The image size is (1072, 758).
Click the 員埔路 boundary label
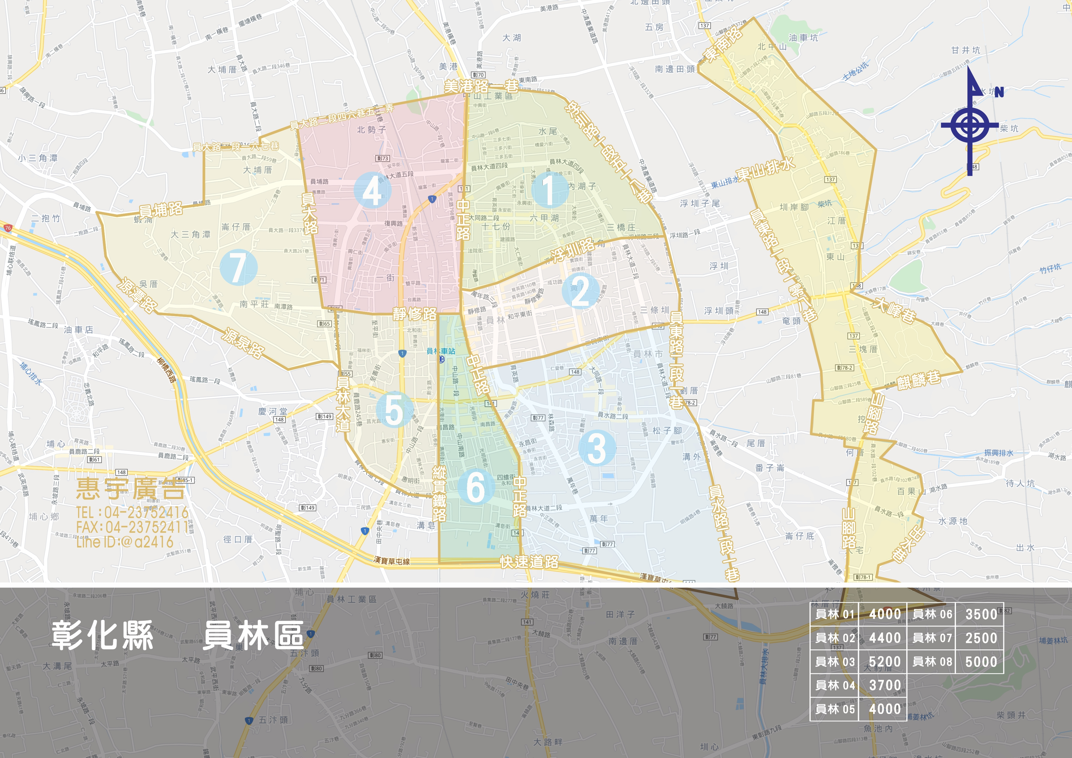pyautogui.click(x=161, y=210)
